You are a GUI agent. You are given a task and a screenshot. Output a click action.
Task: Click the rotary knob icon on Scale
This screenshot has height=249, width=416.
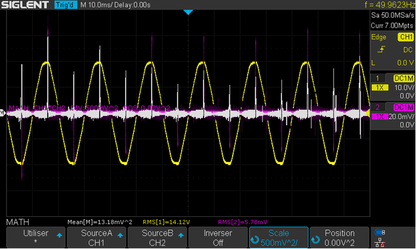click(x=255, y=239)
